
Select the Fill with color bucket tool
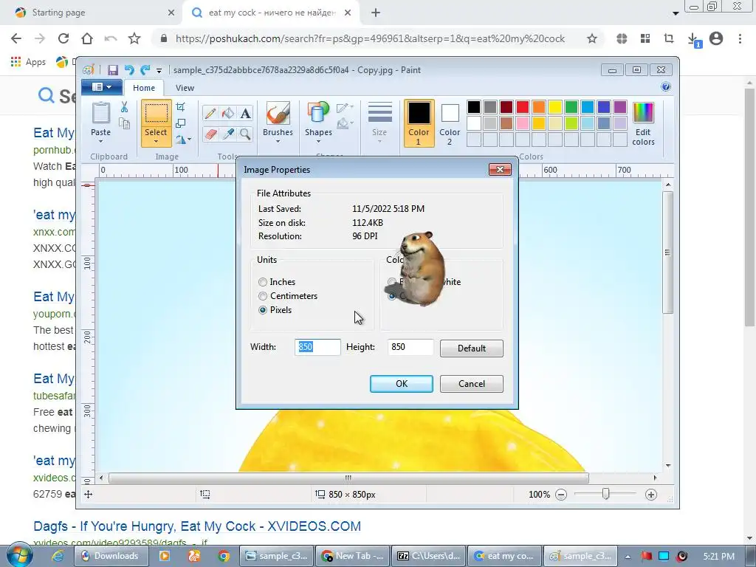point(227,113)
